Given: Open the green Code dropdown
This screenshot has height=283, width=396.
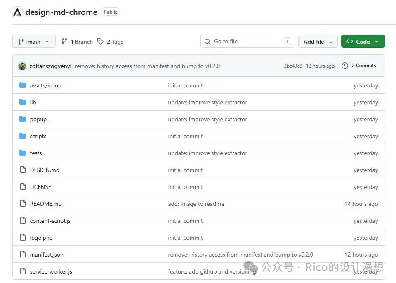Looking at the screenshot, I should [x=363, y=42].
